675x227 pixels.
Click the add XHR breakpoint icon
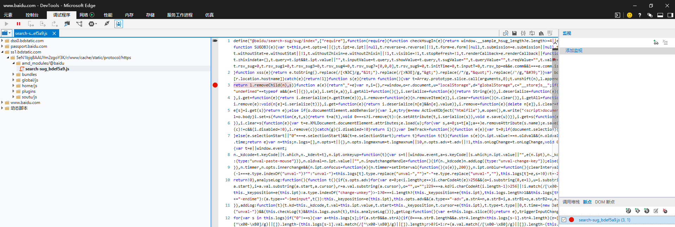[628, 211]
